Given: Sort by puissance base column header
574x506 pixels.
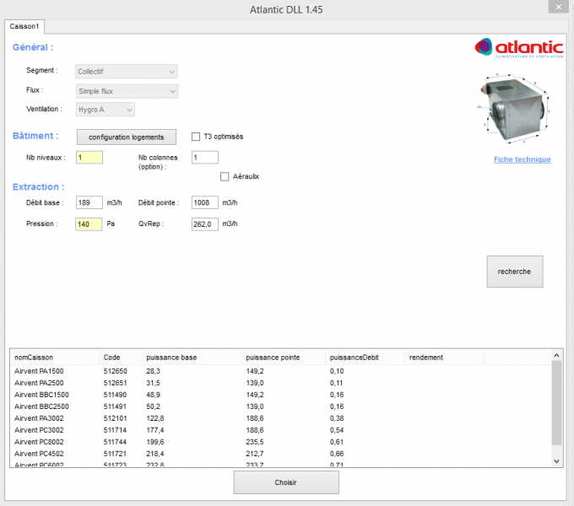Looking at the screenshot, I should point(192,358).
